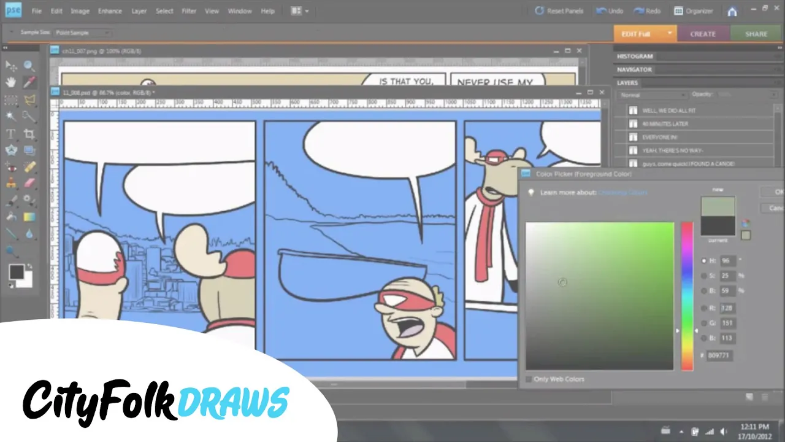This screenshot has width=785, height=442.
Task: Select the brightness B radio button
Action: point(704,290)
